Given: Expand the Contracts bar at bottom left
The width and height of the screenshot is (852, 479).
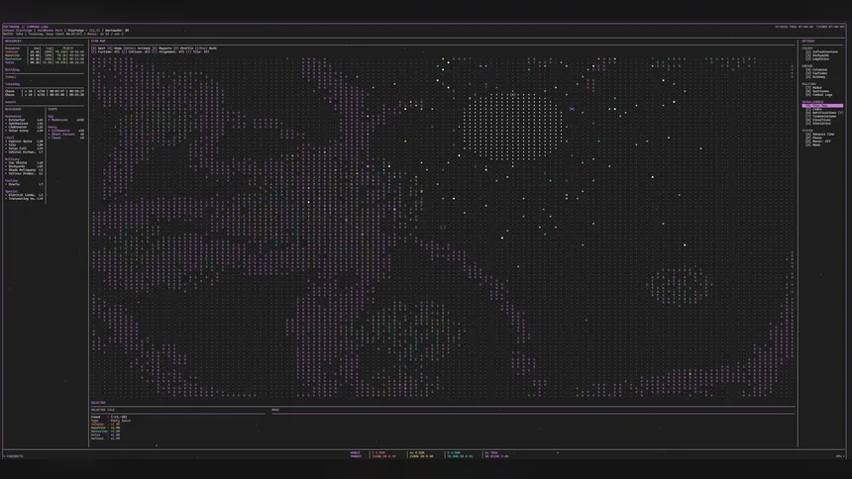Looking at the screenshot, I should pyautogui.click(x=14, y=456).
